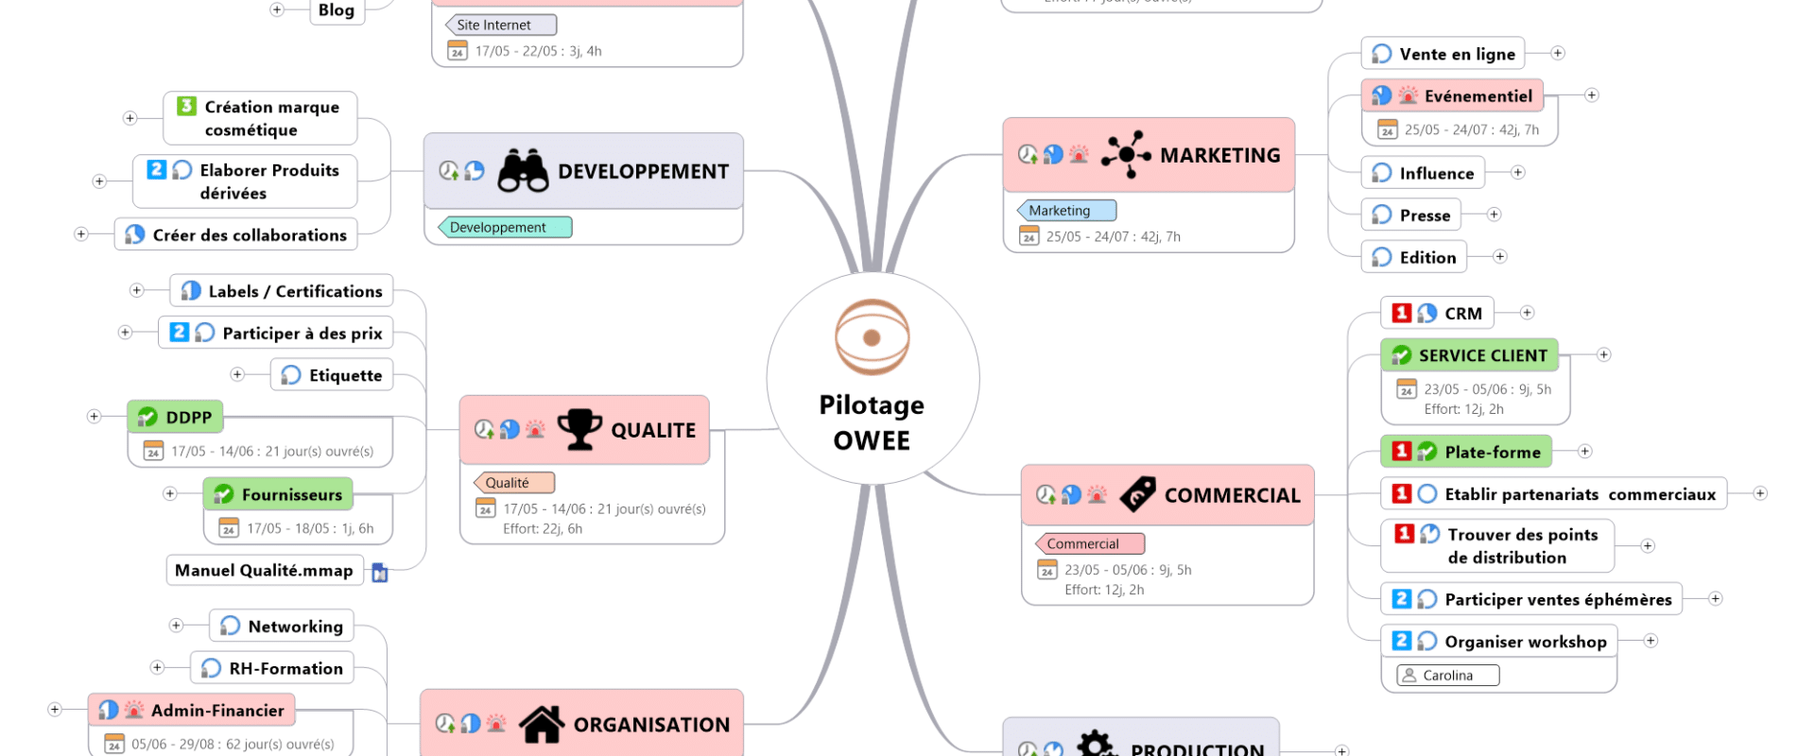Toggle the empty progress circle on Etablir partenariats commerciaux

1427,493
